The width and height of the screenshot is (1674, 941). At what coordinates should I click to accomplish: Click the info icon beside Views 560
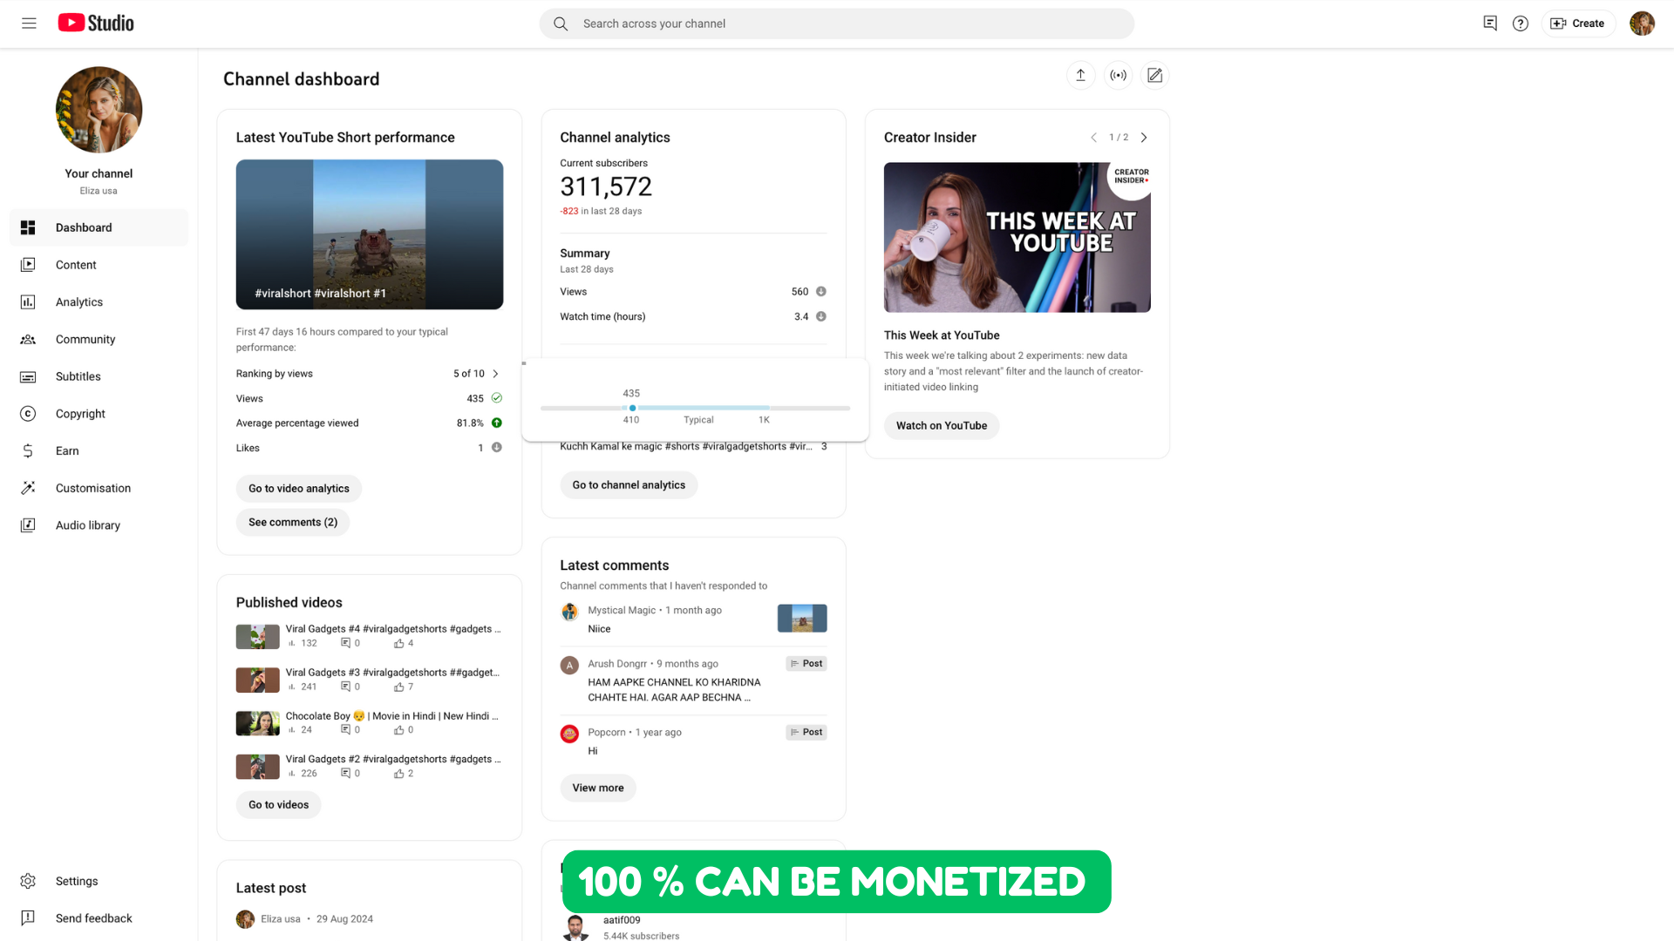click(x=820, y=292)
